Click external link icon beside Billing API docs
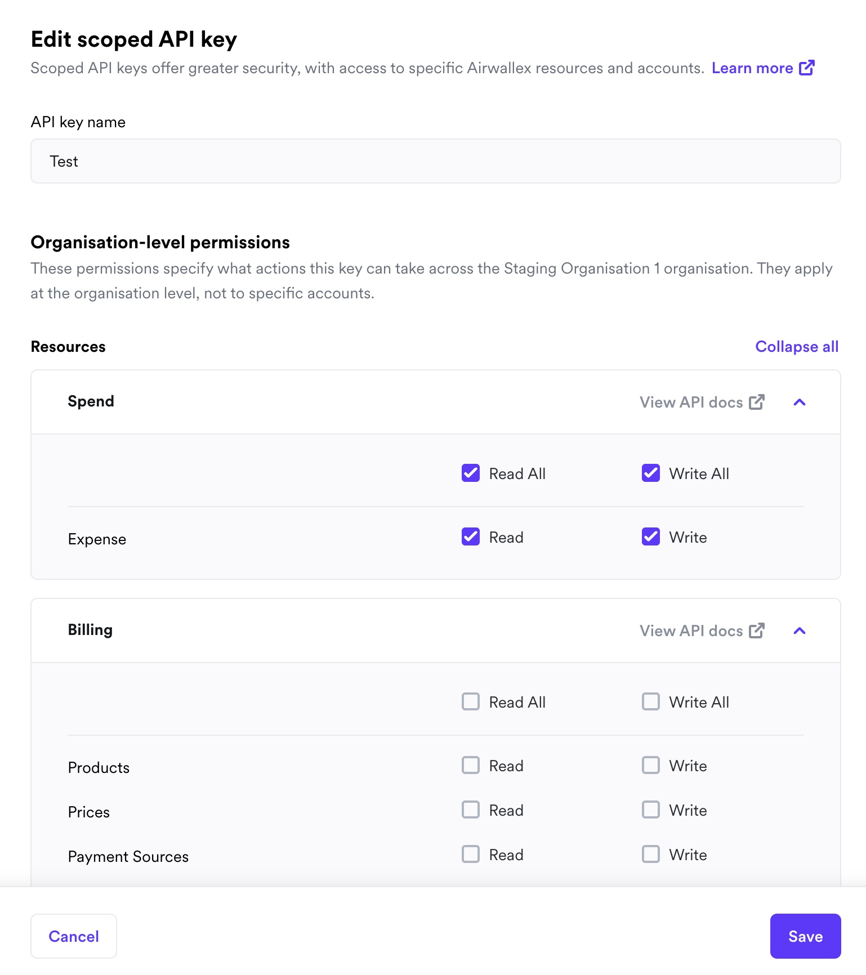 pyautogui.click(x=757, y=630)
